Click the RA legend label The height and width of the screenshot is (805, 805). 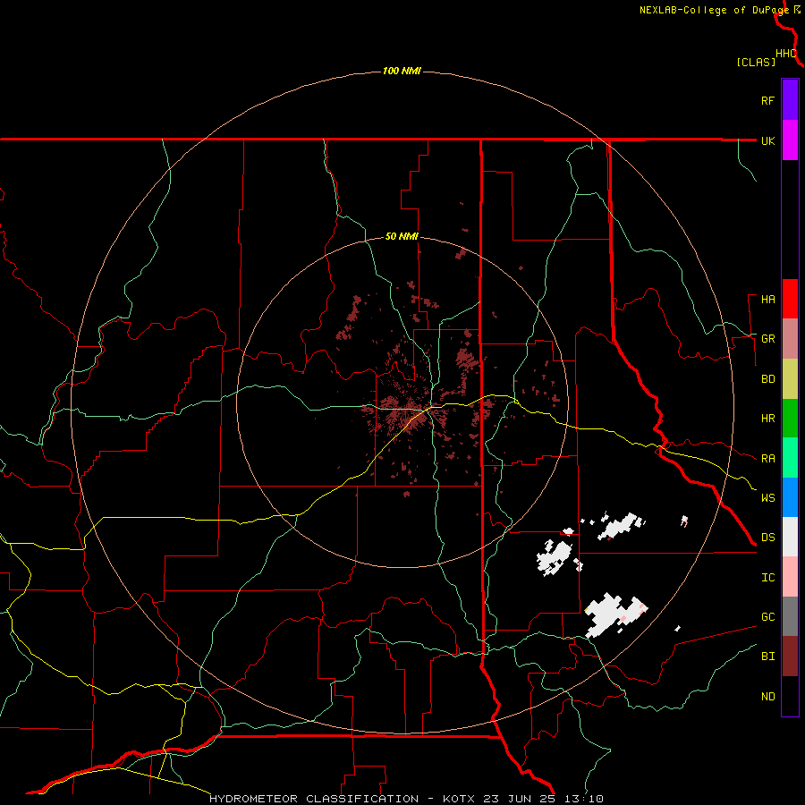[x=767, y=459]
